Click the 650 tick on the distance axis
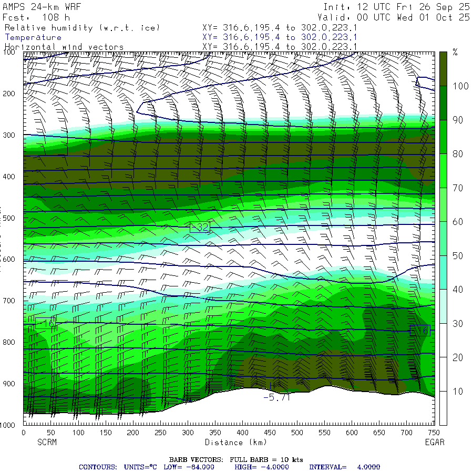 (x=379, y=433)
